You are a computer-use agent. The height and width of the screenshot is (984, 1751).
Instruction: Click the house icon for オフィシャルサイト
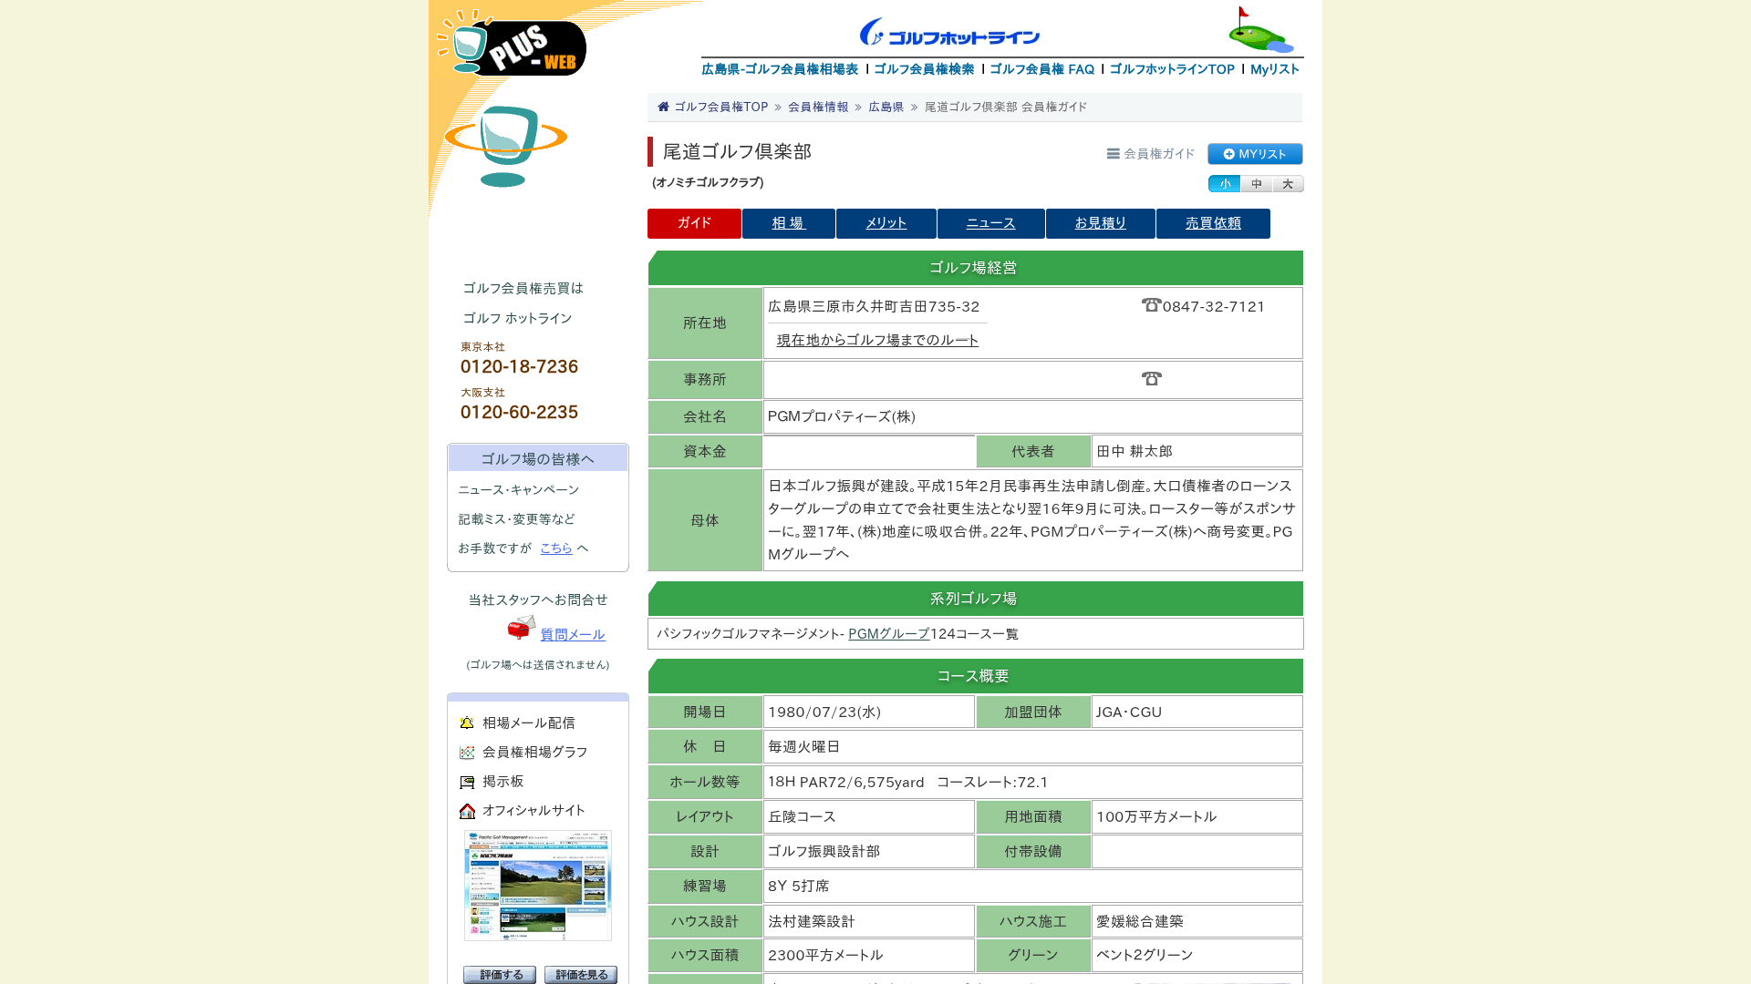[x=467, y=811]
